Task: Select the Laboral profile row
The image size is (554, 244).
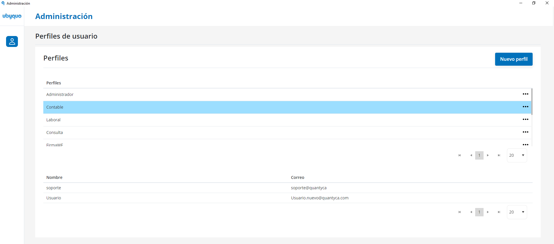Action: pos(287,120)
